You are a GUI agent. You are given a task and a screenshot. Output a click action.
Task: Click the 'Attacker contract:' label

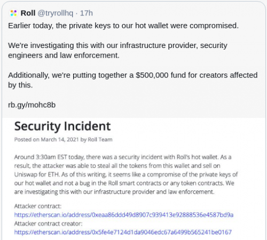pos(38,206)
